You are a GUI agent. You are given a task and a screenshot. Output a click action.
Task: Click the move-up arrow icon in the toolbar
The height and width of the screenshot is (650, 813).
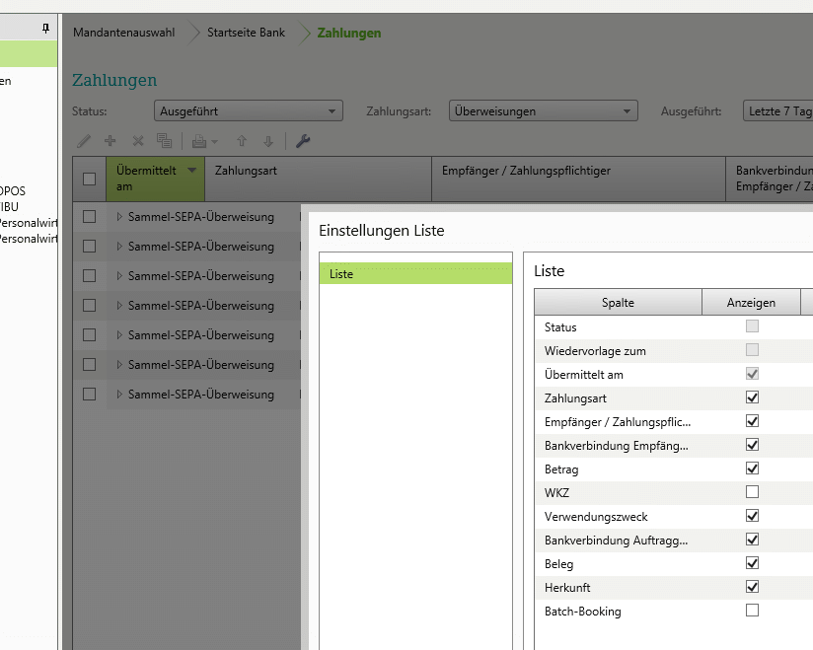(x=242, y=141)
